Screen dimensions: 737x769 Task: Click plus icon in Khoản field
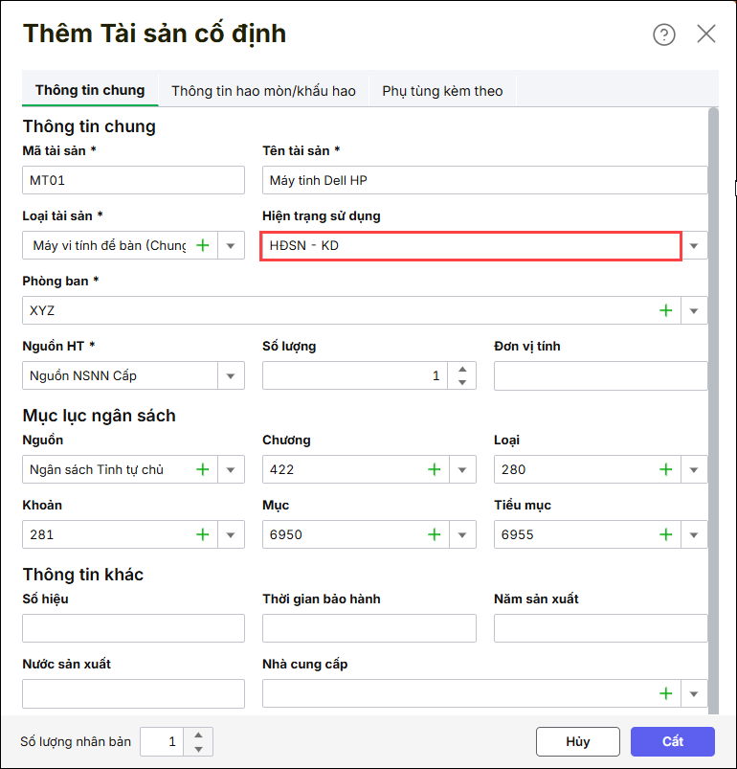pos(203,535)
